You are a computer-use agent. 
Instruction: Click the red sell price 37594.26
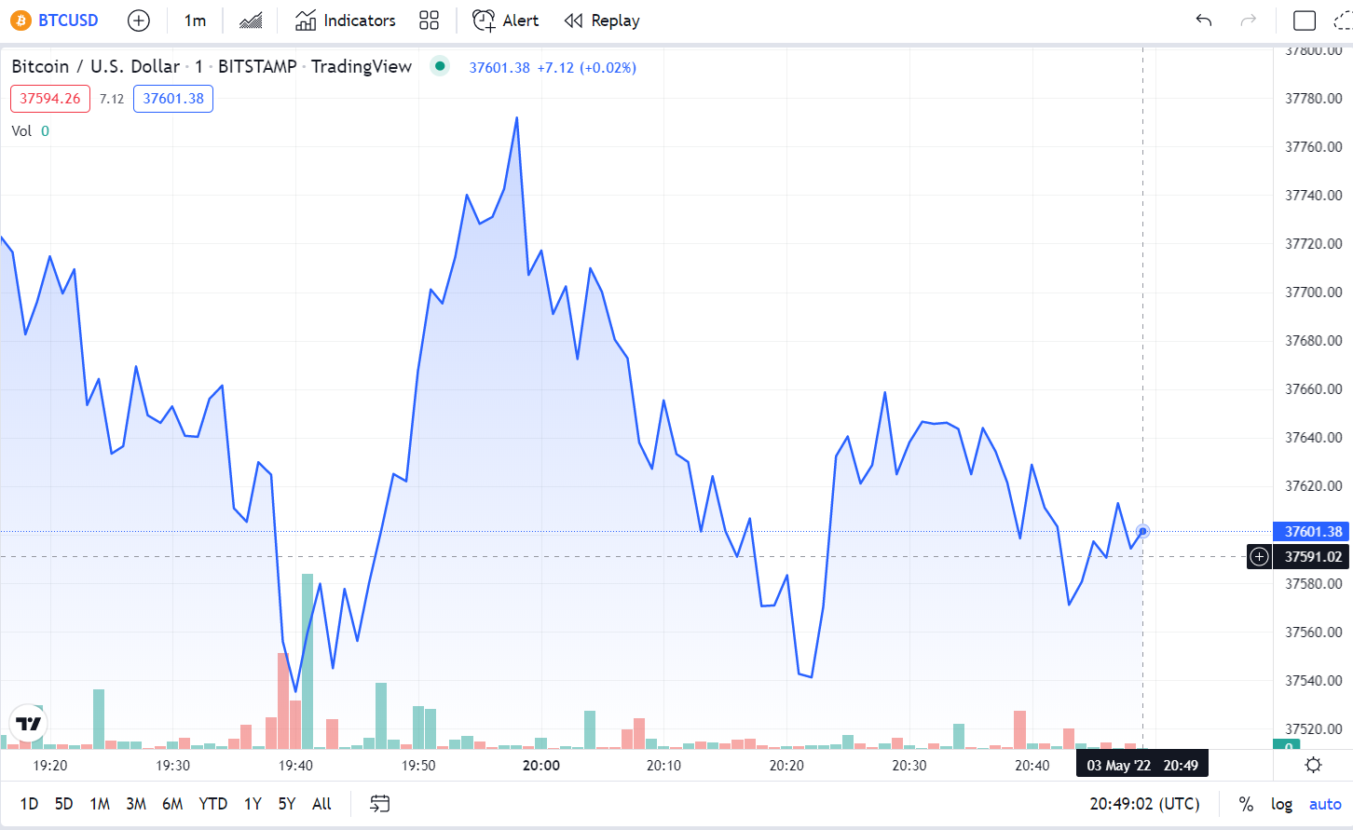[50, 99]
